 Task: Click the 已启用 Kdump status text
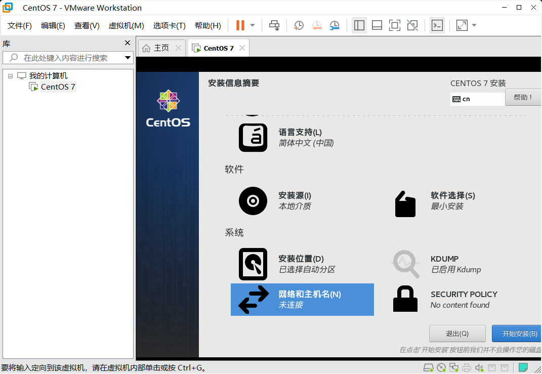[x=456, y=270]
